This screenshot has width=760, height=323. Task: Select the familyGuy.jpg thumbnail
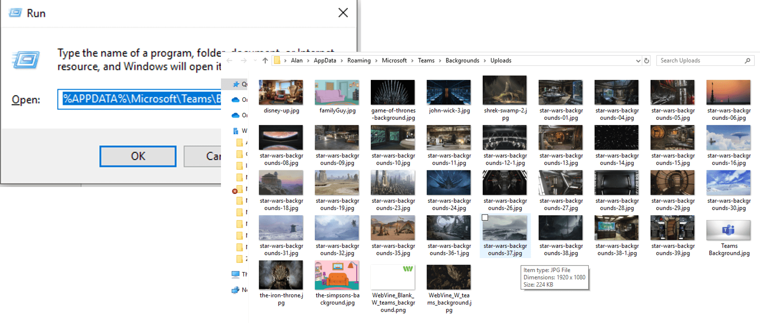coord(337,92)
